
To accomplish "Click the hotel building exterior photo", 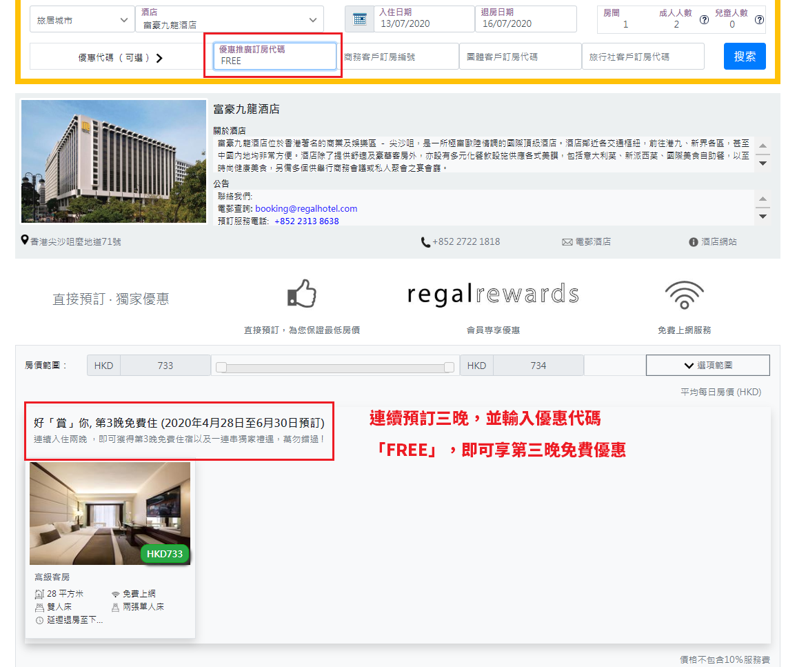I will (x=114, y=161).
